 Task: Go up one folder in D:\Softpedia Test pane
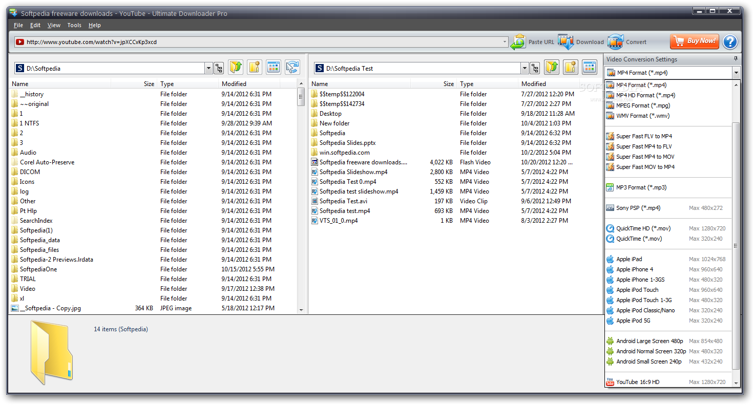(x=552, y=67)
